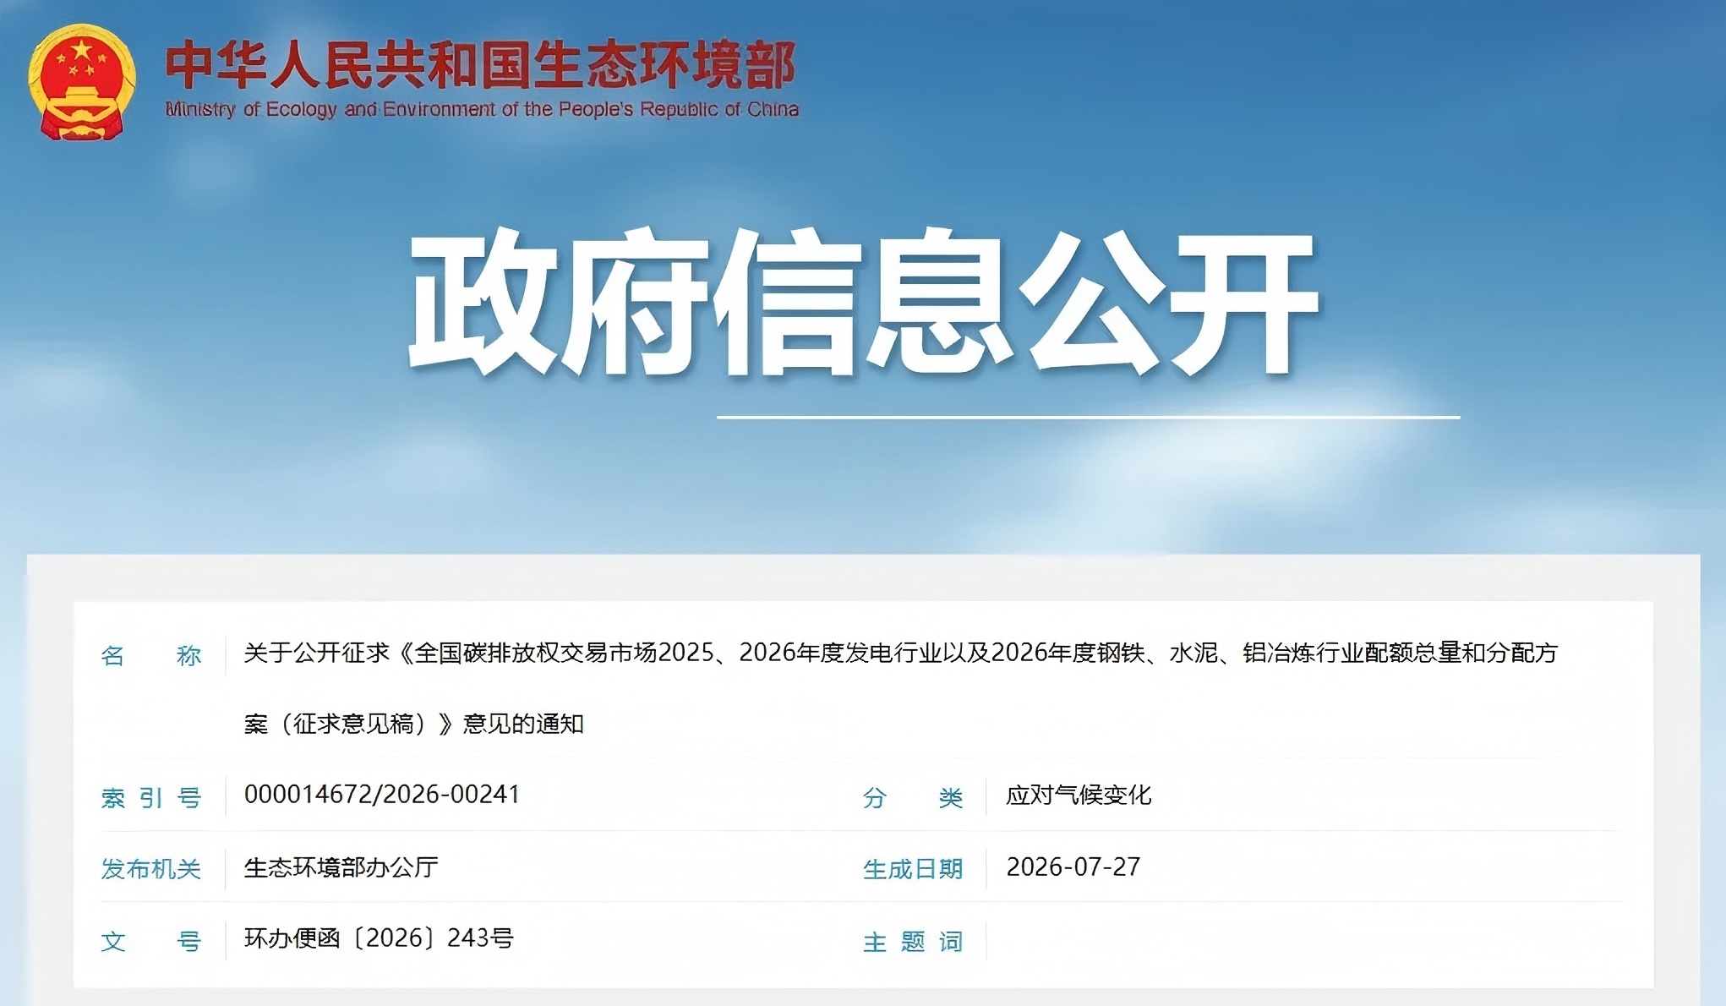The image size is (1726, 1006).
Task: Select issuing agency 生态环境部办公厅
Action: click(x=341, y=867)
